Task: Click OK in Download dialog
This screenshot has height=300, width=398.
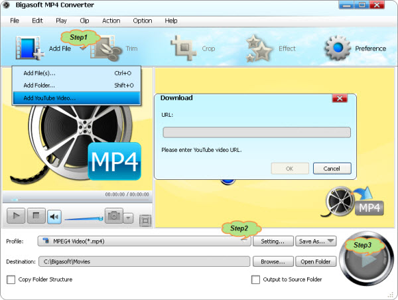Action: 290,169
